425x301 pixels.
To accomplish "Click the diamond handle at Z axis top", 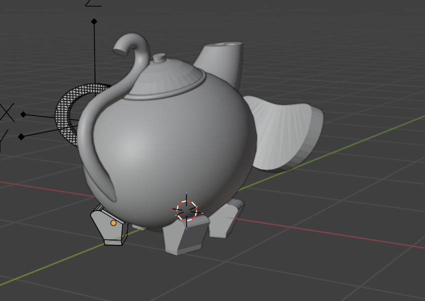I will 94,21.
